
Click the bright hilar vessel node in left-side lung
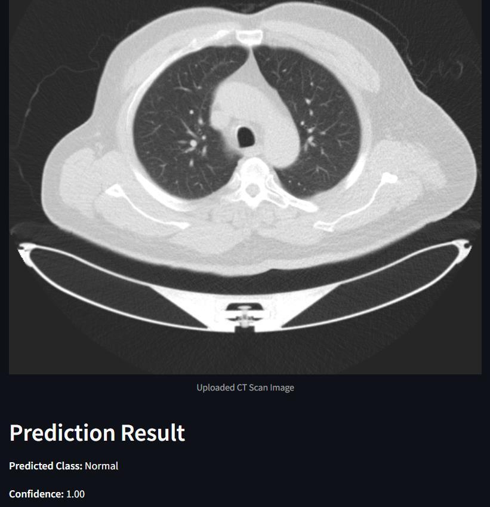coord(193,143)
